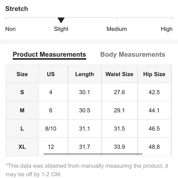Click the 8/10 US size cell
This screenshot has height=178, width=178.
point(51,129)
